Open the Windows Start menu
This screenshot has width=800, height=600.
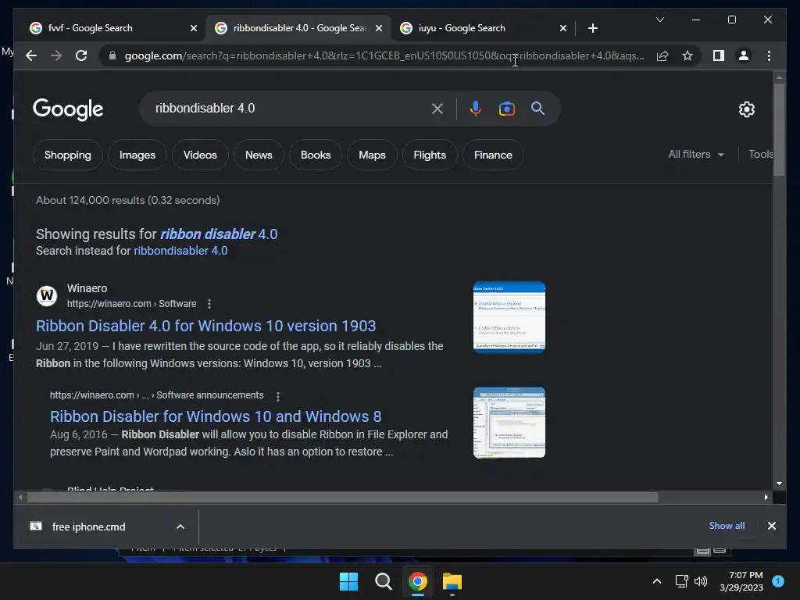(x=349, y=581)
